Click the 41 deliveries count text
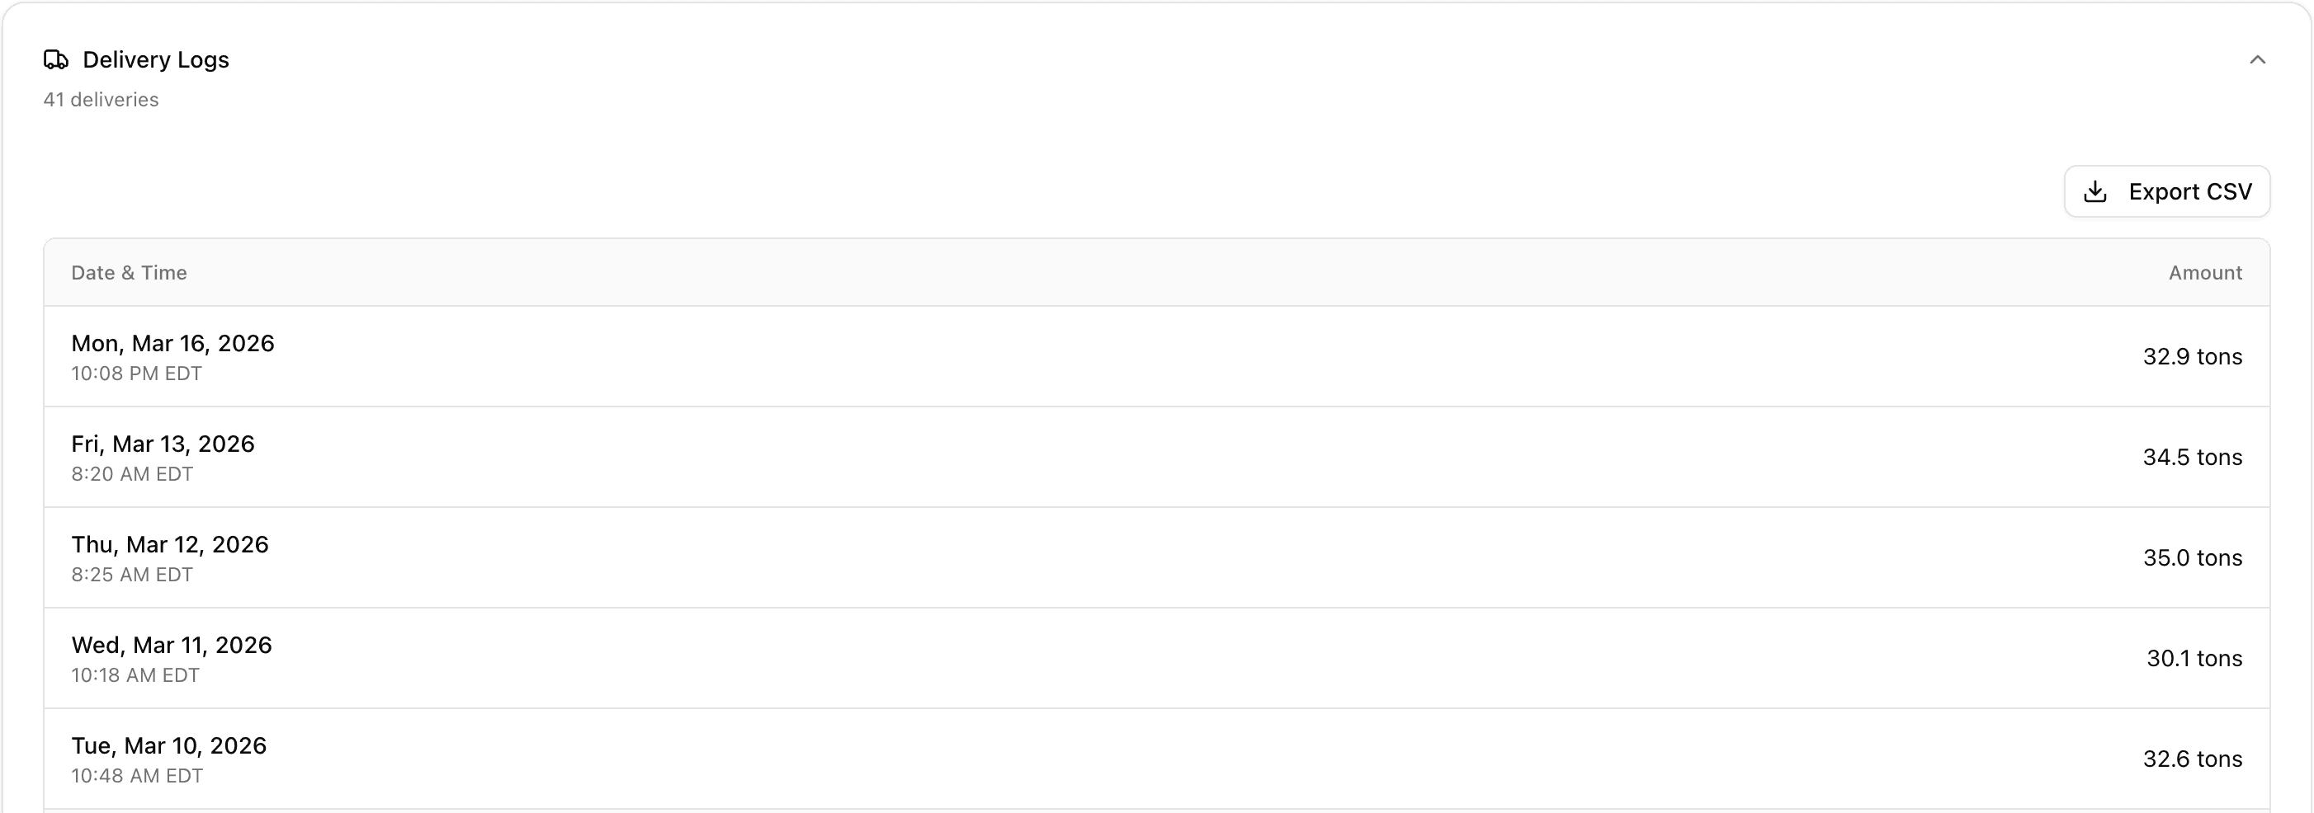The height and width of the screenshot is (813, 2314). pyautogui.click(x=101, y=100)
